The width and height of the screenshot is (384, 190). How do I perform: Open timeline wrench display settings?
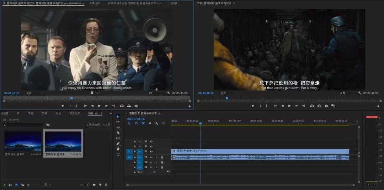click(156, 123)
